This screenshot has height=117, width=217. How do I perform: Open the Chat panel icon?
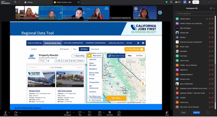pos(80,113)
